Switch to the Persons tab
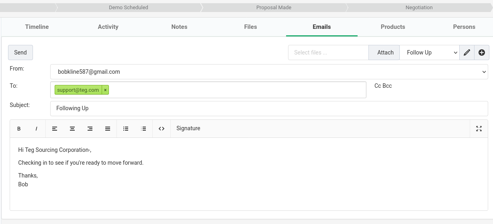 (464, 27)
